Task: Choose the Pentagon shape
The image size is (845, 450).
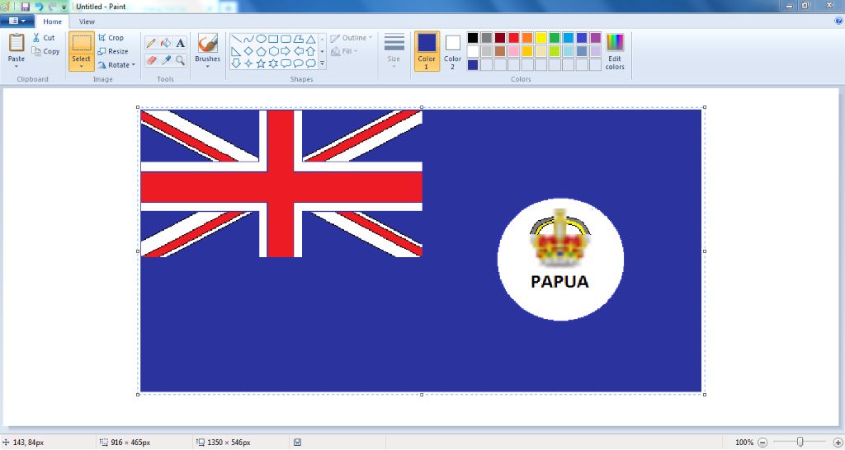Action: pyautogui.click(x=261, y=52)
